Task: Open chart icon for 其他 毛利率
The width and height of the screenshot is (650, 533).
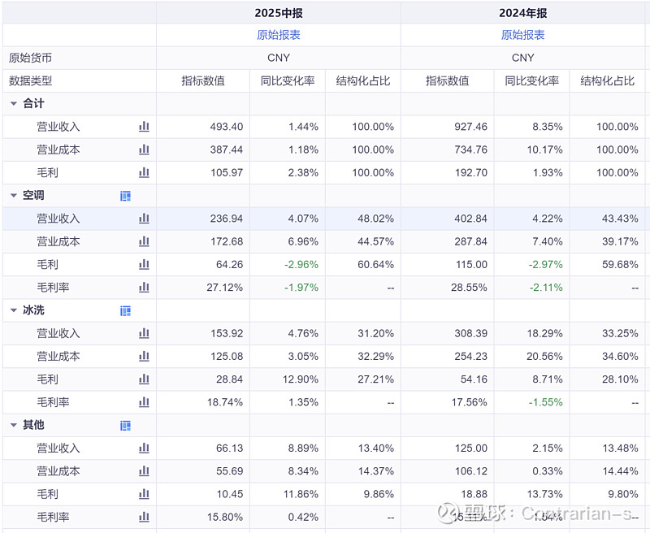Action: pos(144,517)
